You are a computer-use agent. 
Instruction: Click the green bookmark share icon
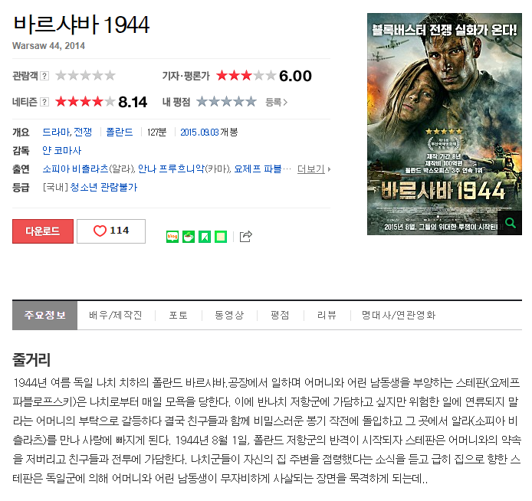(205, 237)
